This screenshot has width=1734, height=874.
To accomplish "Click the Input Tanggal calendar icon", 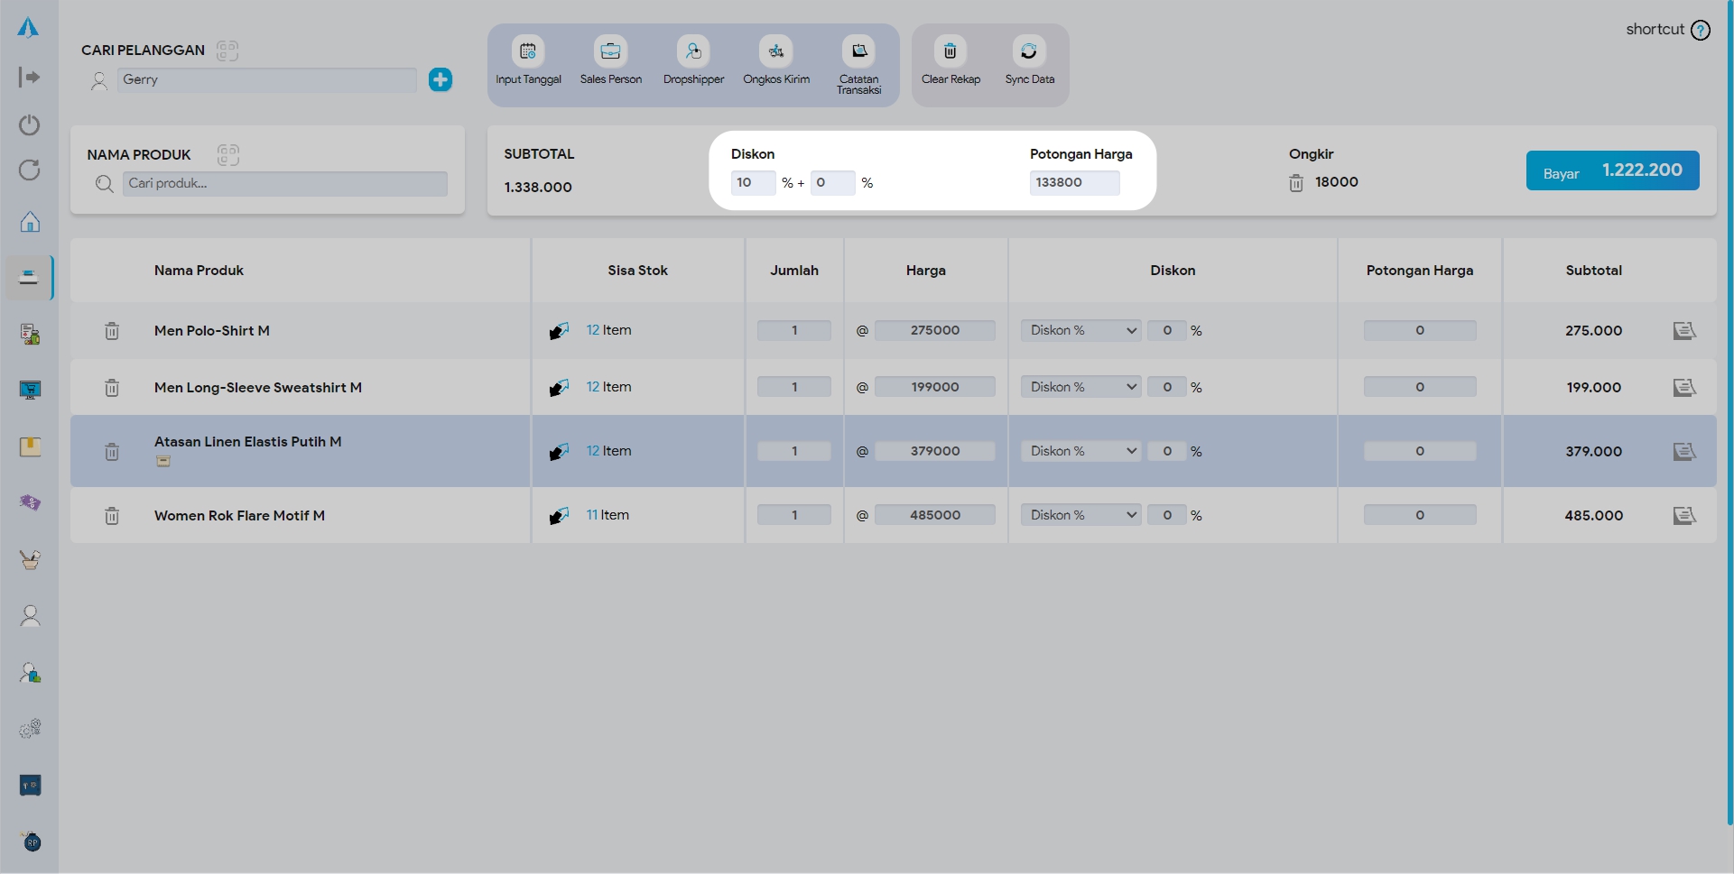I will 528,51.
